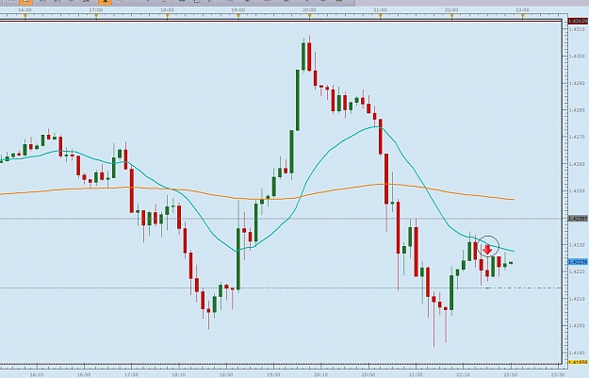Image resolution: width=589 pixels, height=378 pixels.
Task: Click the dark red price tag atop price axis
Action: pyautogui.click(x=578, y=21)
